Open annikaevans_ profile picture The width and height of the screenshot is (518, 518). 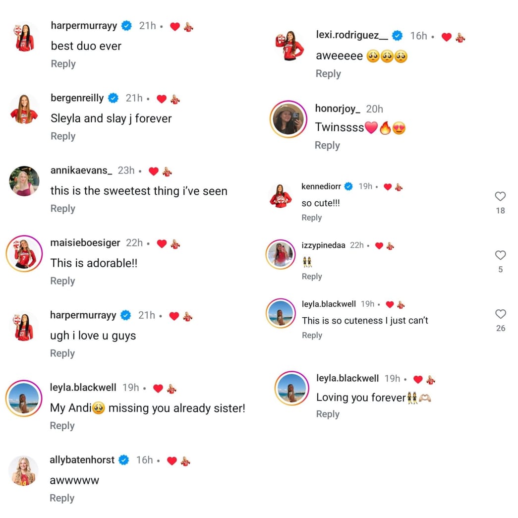24,181
